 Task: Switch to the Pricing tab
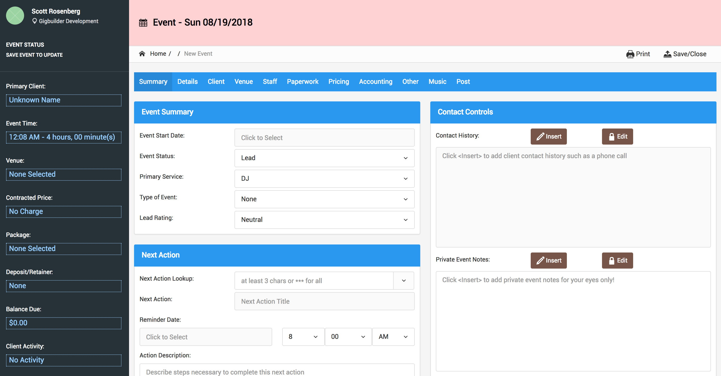[x=338, y=82]
